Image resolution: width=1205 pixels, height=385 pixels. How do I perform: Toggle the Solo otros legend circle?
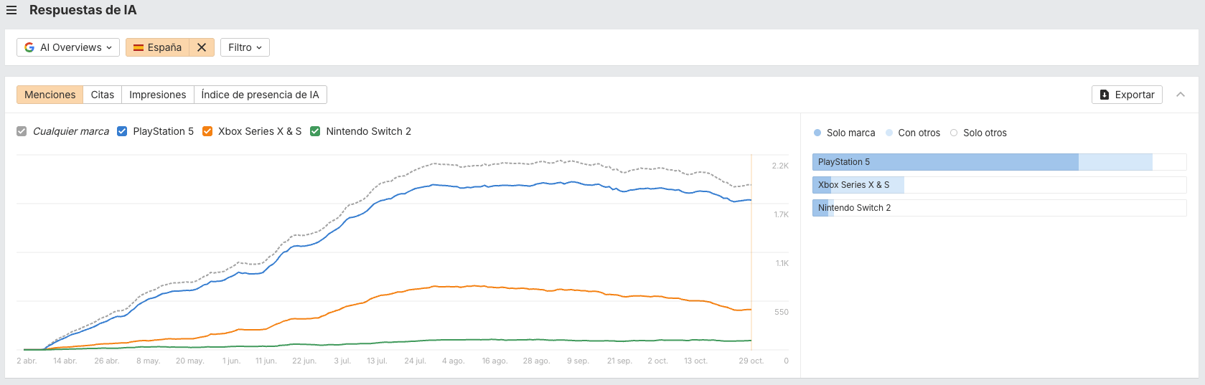[954, 133]
